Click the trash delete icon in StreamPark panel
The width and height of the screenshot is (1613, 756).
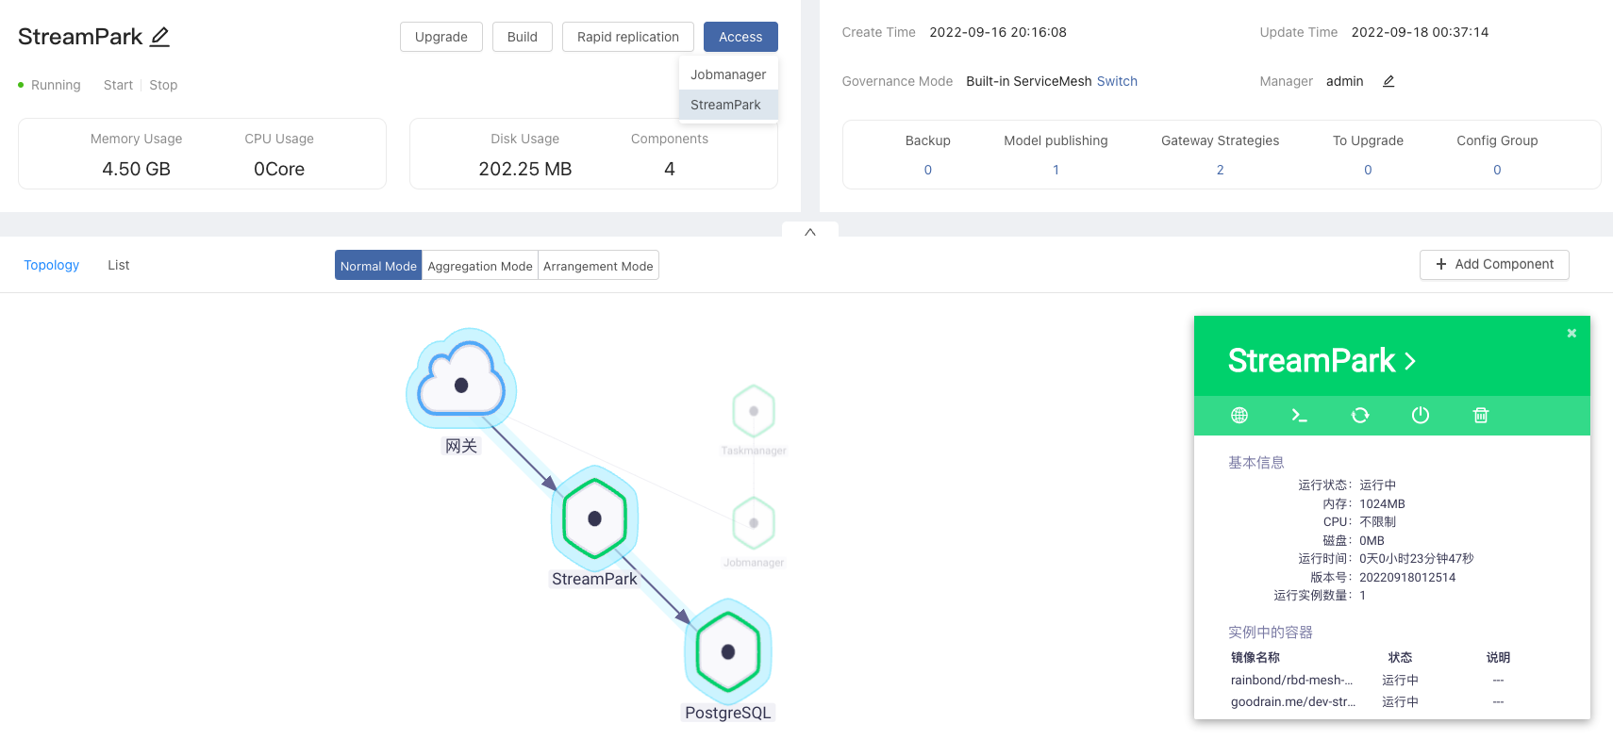[1481, 416]
